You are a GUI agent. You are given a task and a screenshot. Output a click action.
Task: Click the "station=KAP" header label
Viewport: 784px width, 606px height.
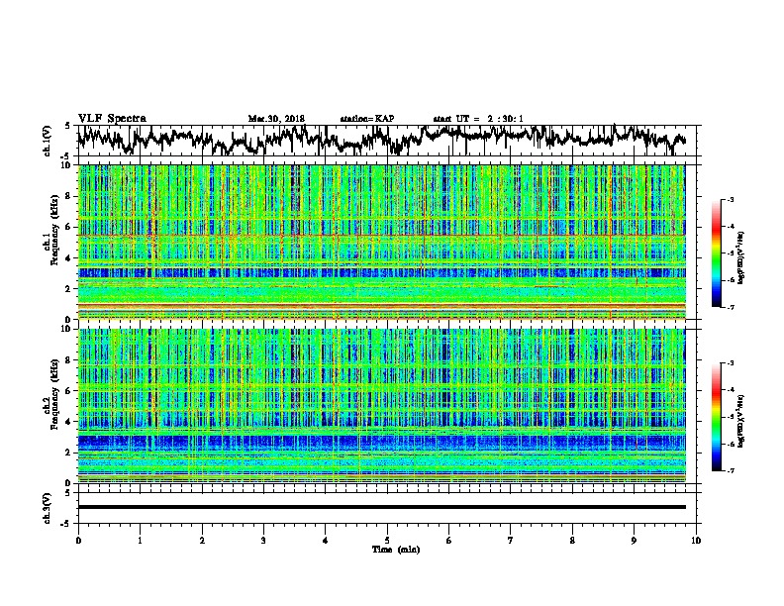point(367,119)
